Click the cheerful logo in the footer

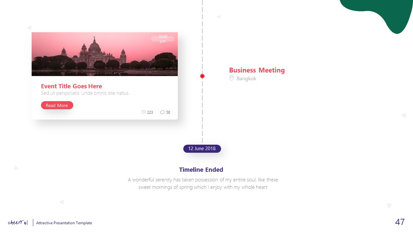(17, 222)
